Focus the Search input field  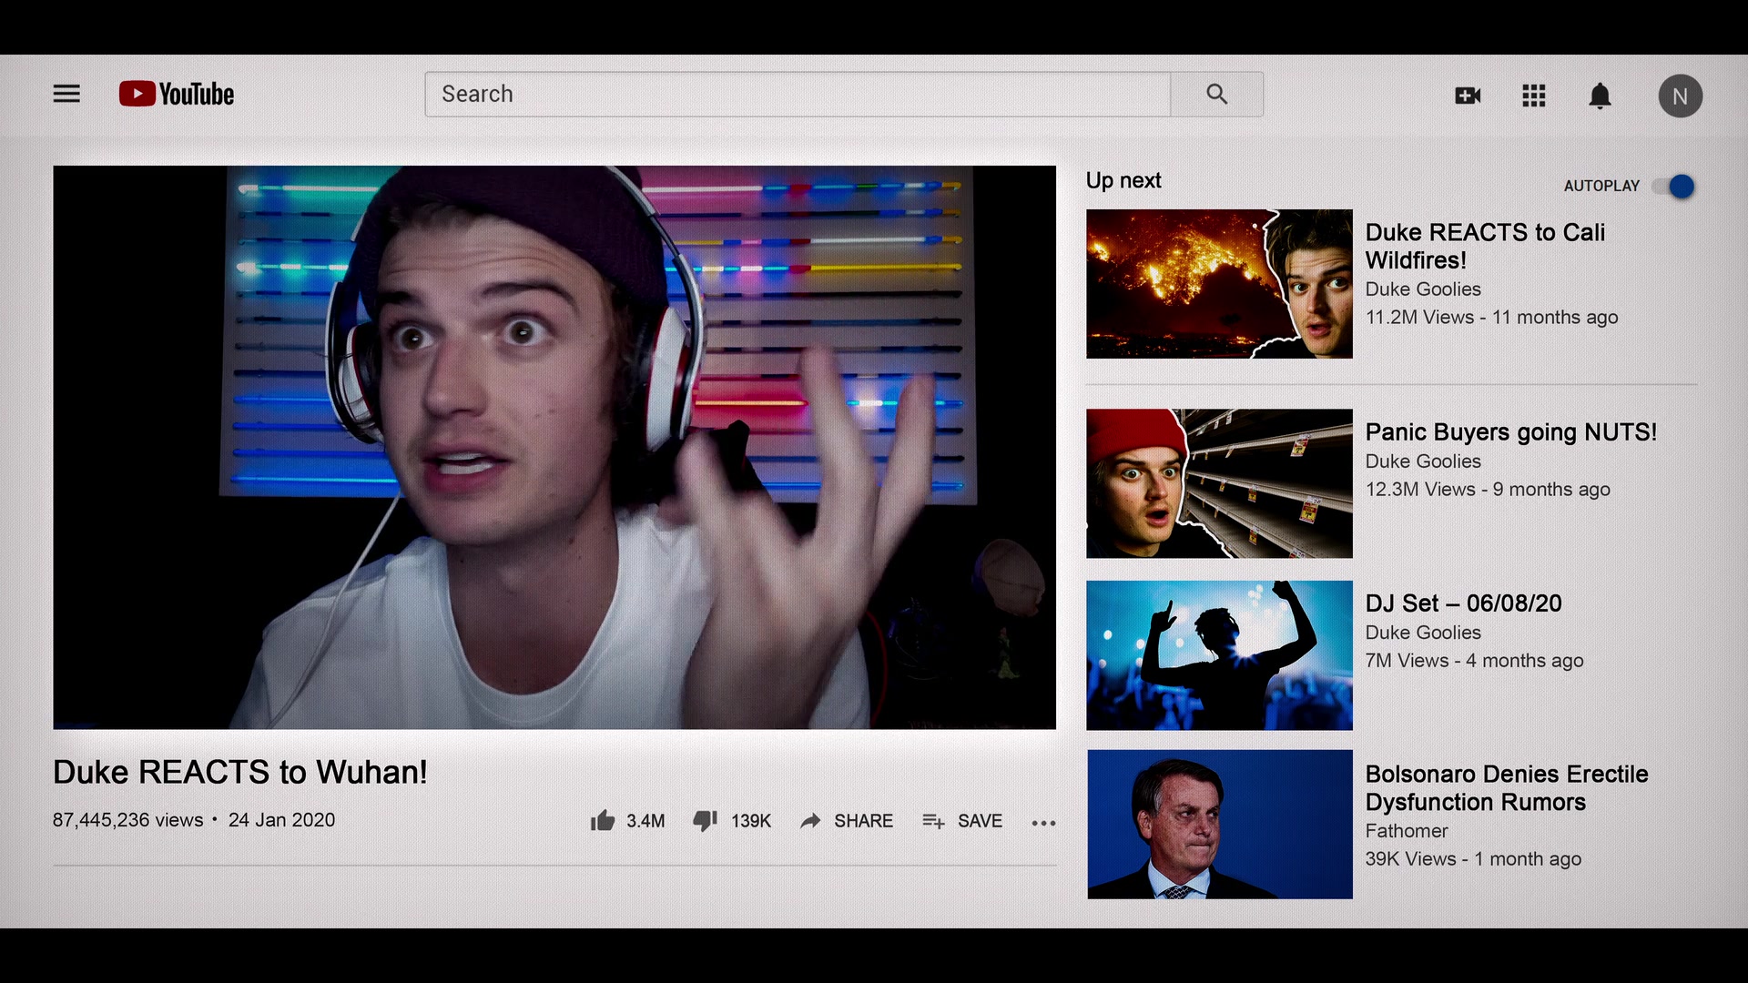[x=798, y=94]
